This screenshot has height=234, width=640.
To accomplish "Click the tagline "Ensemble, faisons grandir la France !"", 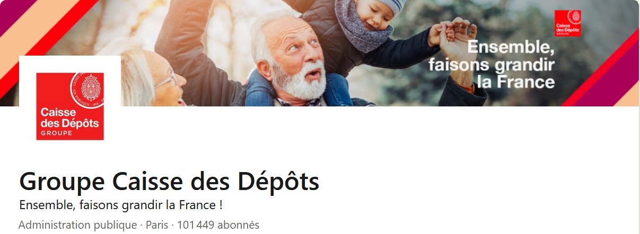I will (x=120, y=205).
